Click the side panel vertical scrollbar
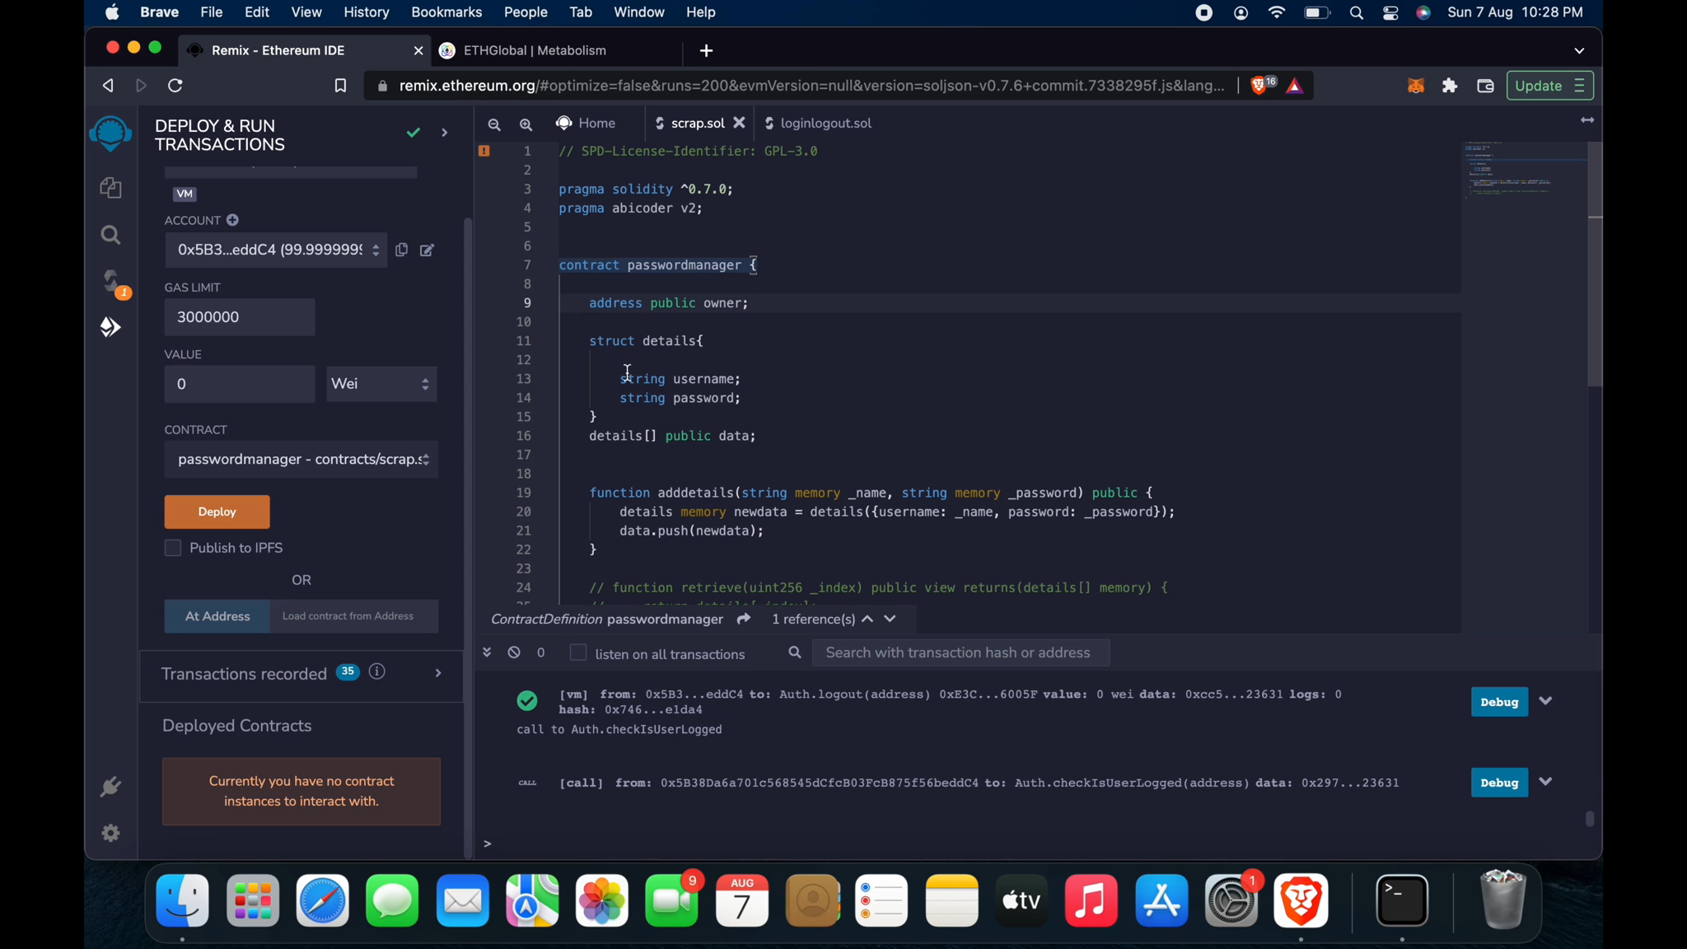 coord(469,537)
